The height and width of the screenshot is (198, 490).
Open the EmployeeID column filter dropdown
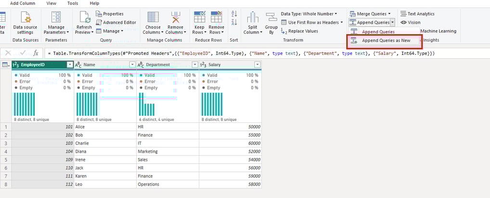(x=70, y=65)
